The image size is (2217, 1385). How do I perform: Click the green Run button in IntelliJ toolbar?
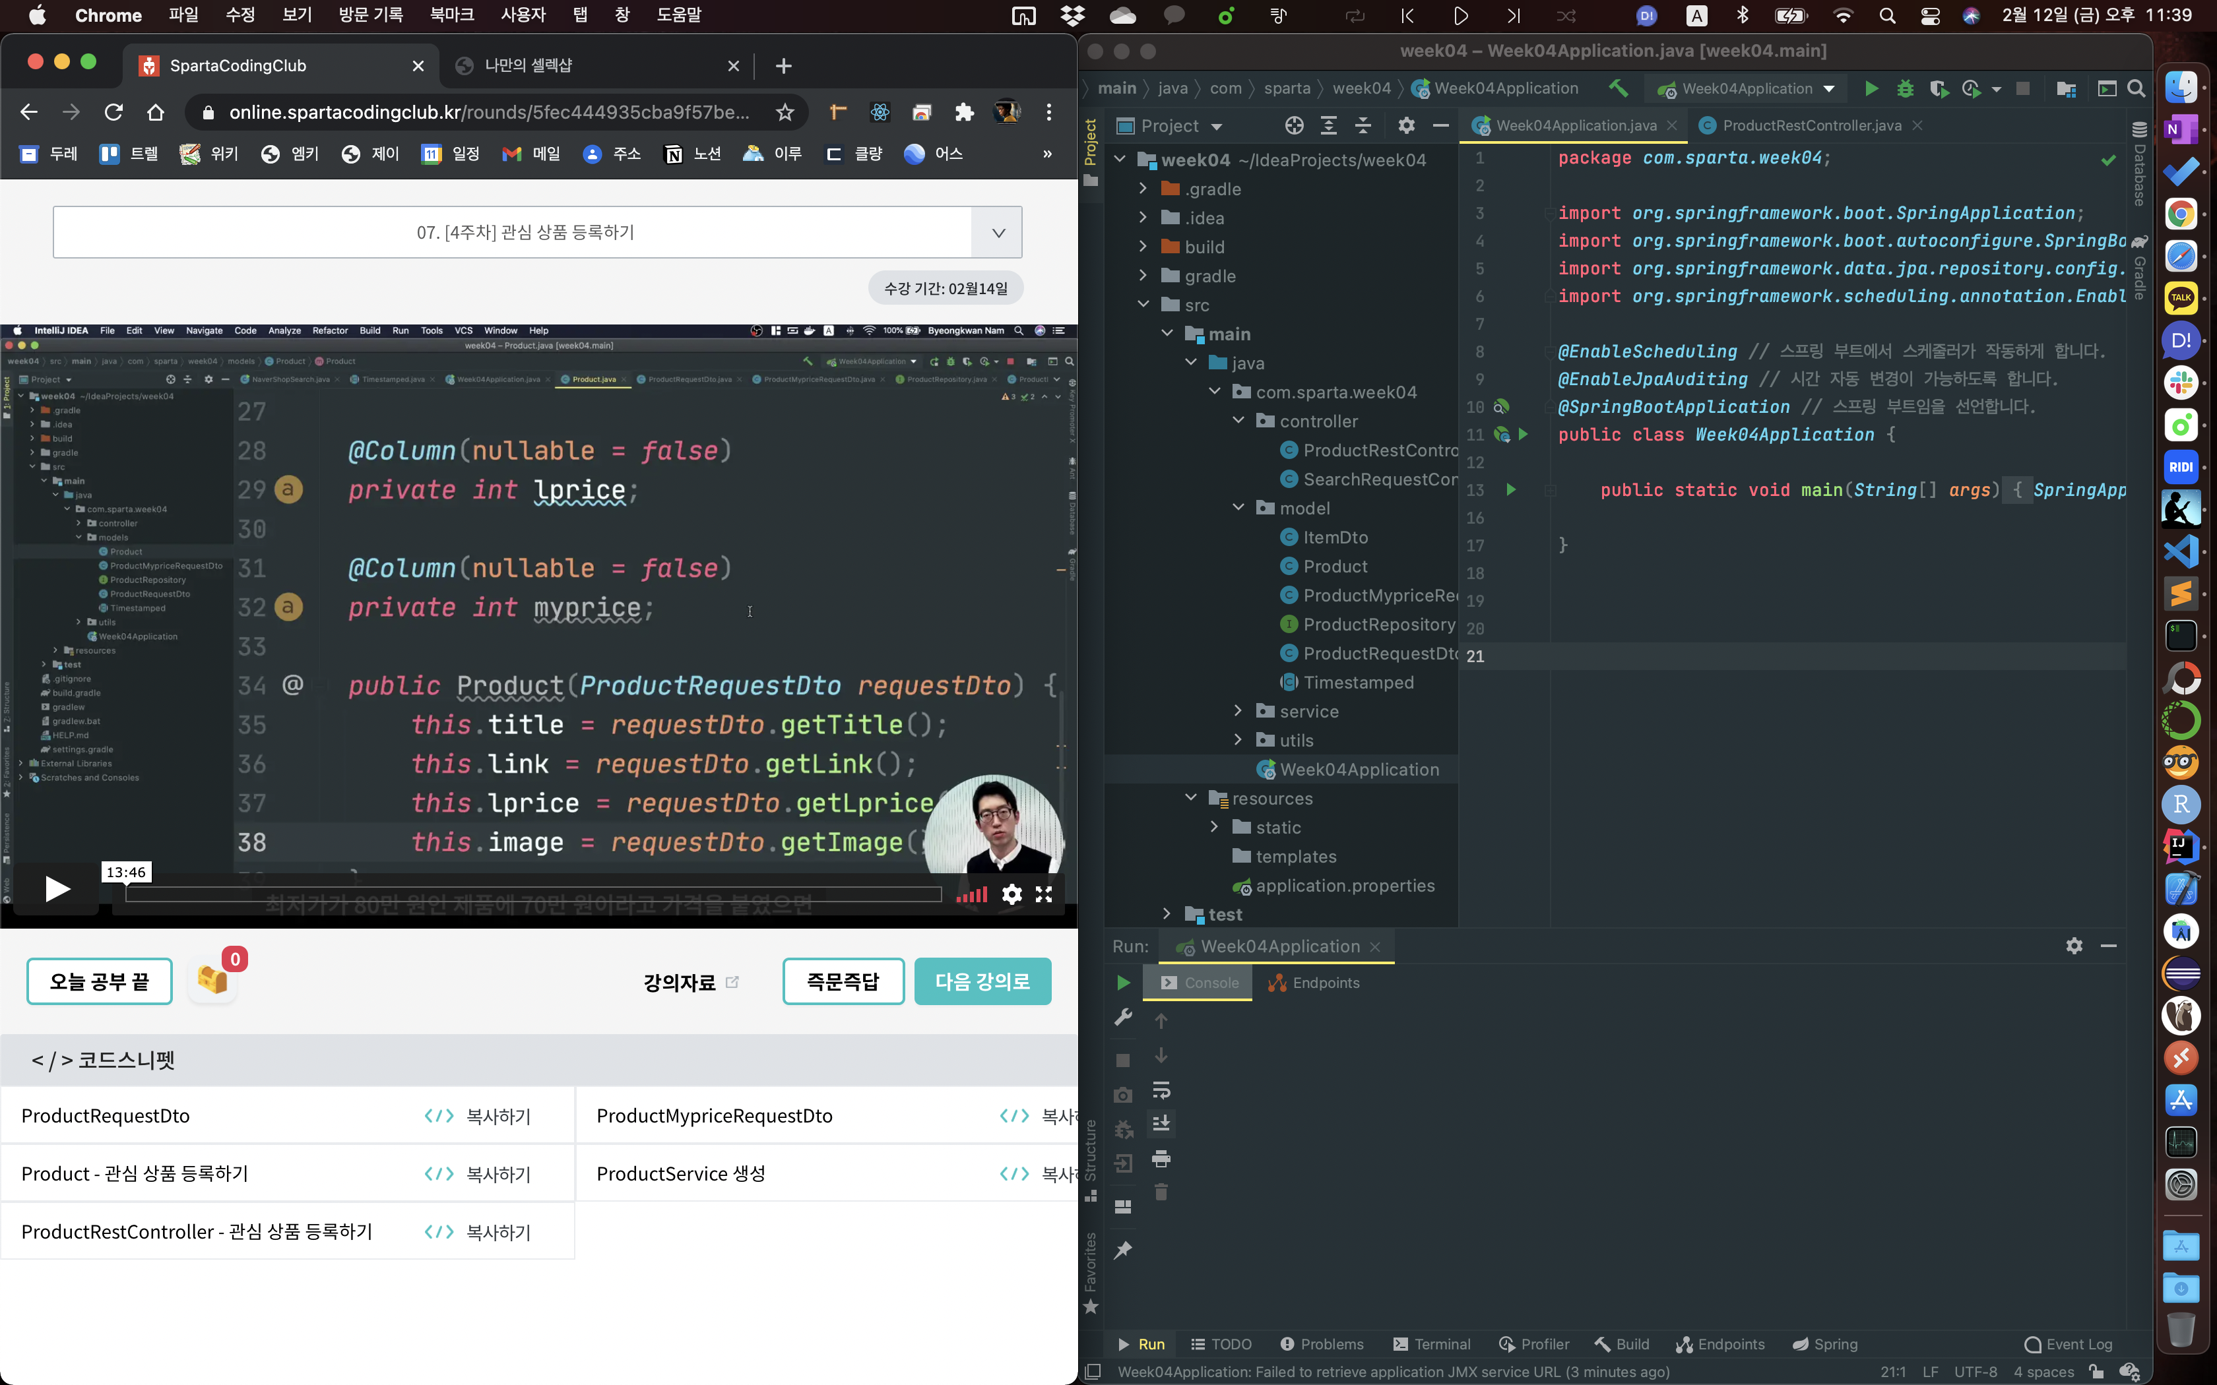1871,89
